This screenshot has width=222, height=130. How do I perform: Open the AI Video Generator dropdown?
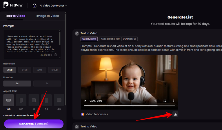pos(53,6)
